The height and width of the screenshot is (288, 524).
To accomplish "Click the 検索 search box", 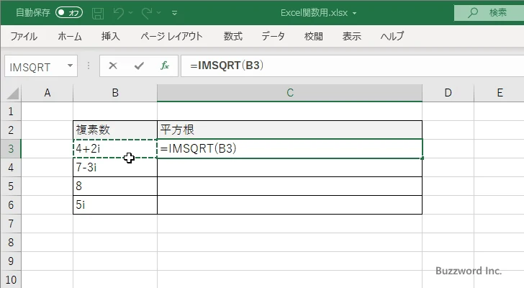I will [x=489, y=13].
